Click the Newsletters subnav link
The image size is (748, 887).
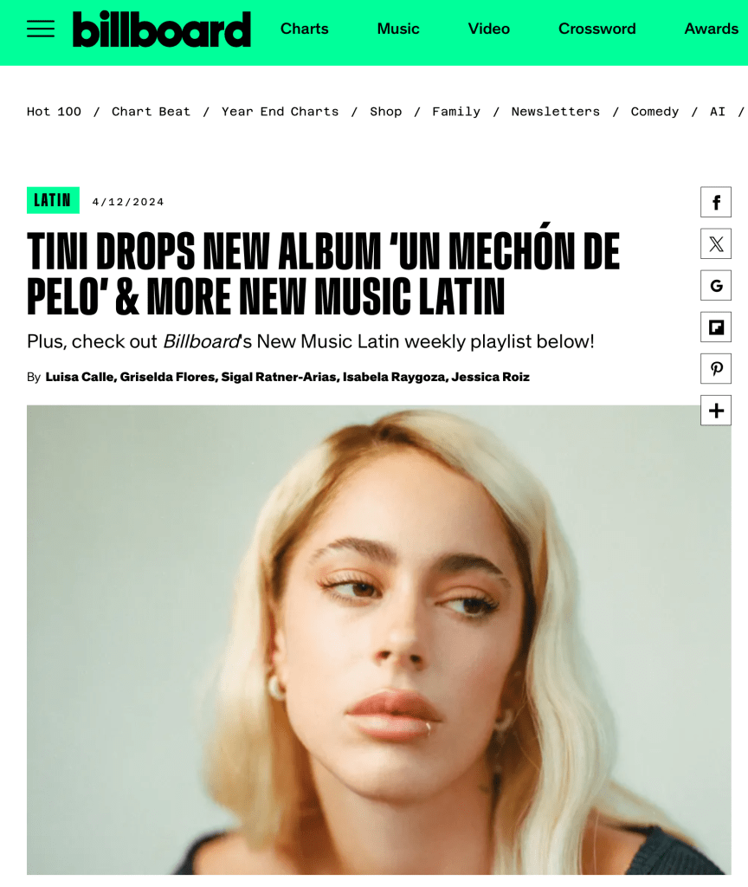click(x=555, y=112)
